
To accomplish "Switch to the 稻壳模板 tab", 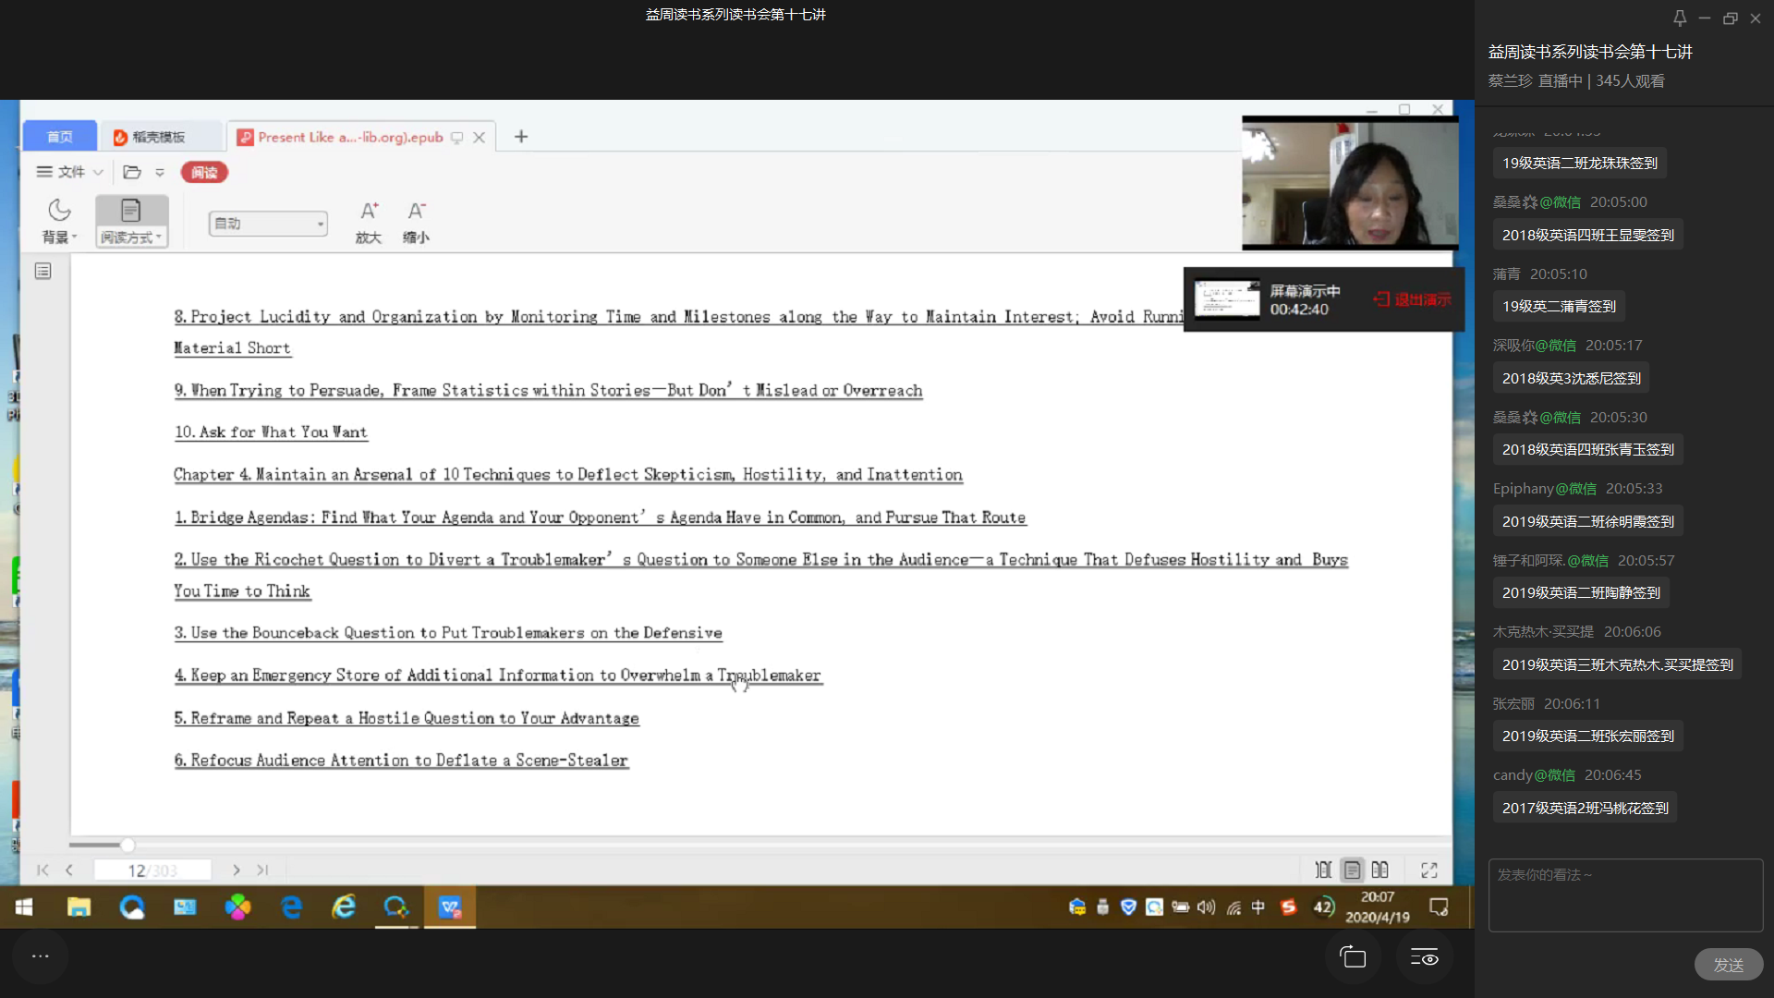I will 159,137.
